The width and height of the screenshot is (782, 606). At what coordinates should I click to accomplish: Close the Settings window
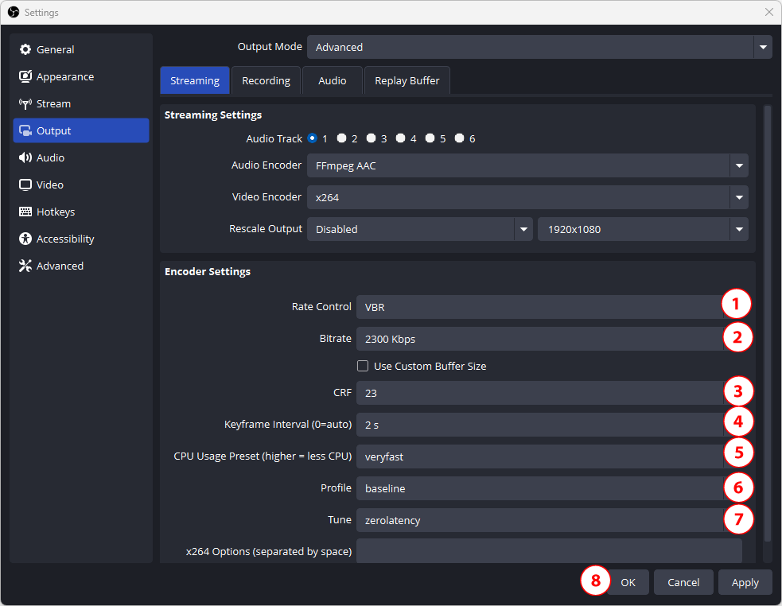click(769, 12)
